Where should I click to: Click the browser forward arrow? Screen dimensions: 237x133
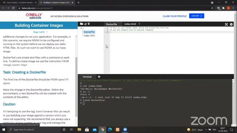click(8, 8)
